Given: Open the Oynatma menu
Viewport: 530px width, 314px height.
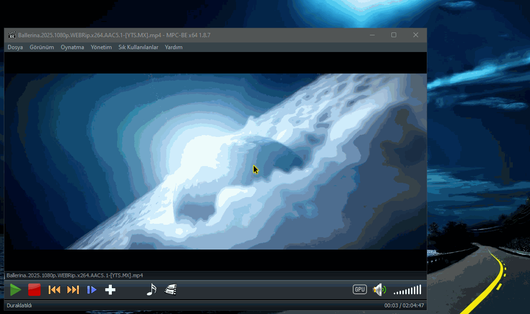Looking at the screenshot, I should point(72,47).
